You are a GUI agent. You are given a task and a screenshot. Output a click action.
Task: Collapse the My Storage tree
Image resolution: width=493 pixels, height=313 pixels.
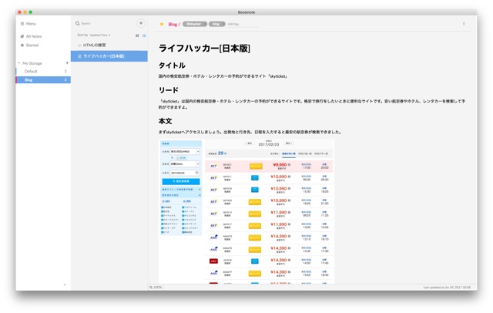[19, 63]
